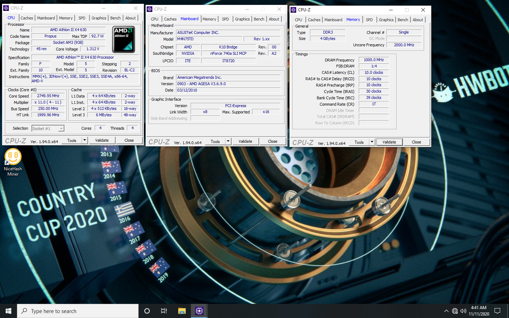Screen dimensions: 509x318
Task: Click Close button in left CPU-Z window
Action: [x=129, y=140]
